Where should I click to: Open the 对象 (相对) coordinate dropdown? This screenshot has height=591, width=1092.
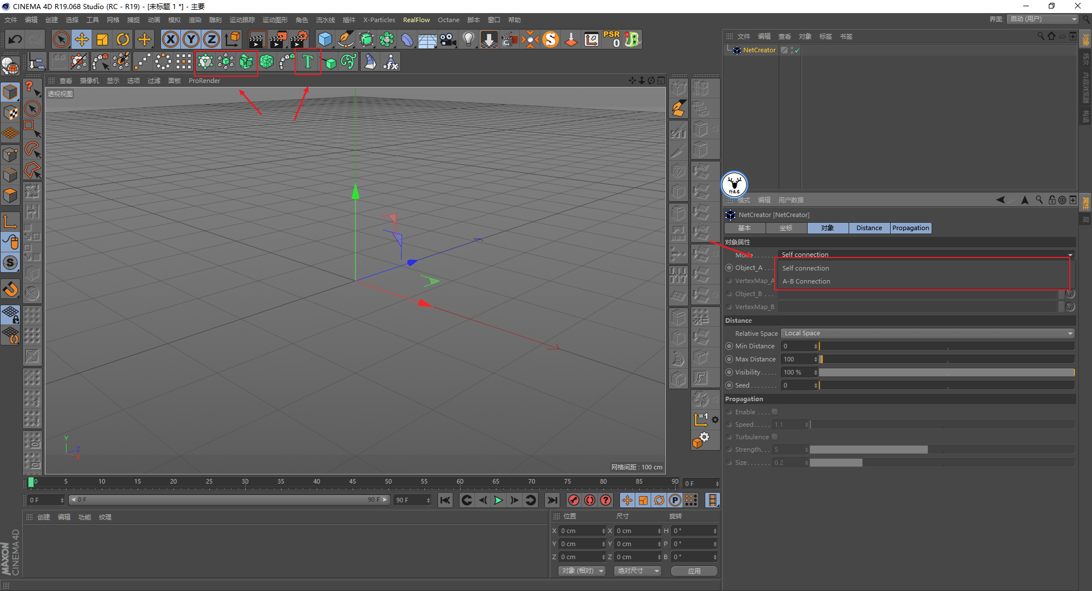click(x=582, y=571)
